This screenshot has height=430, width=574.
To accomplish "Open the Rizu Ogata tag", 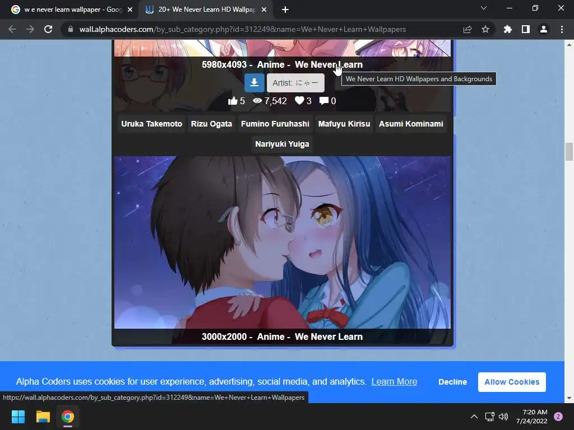I will [211, 124].
